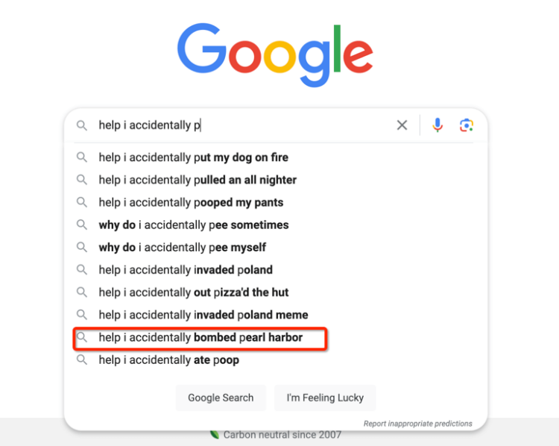Click magnifier icon beside 'put my dog on fire'

[82, 157]
